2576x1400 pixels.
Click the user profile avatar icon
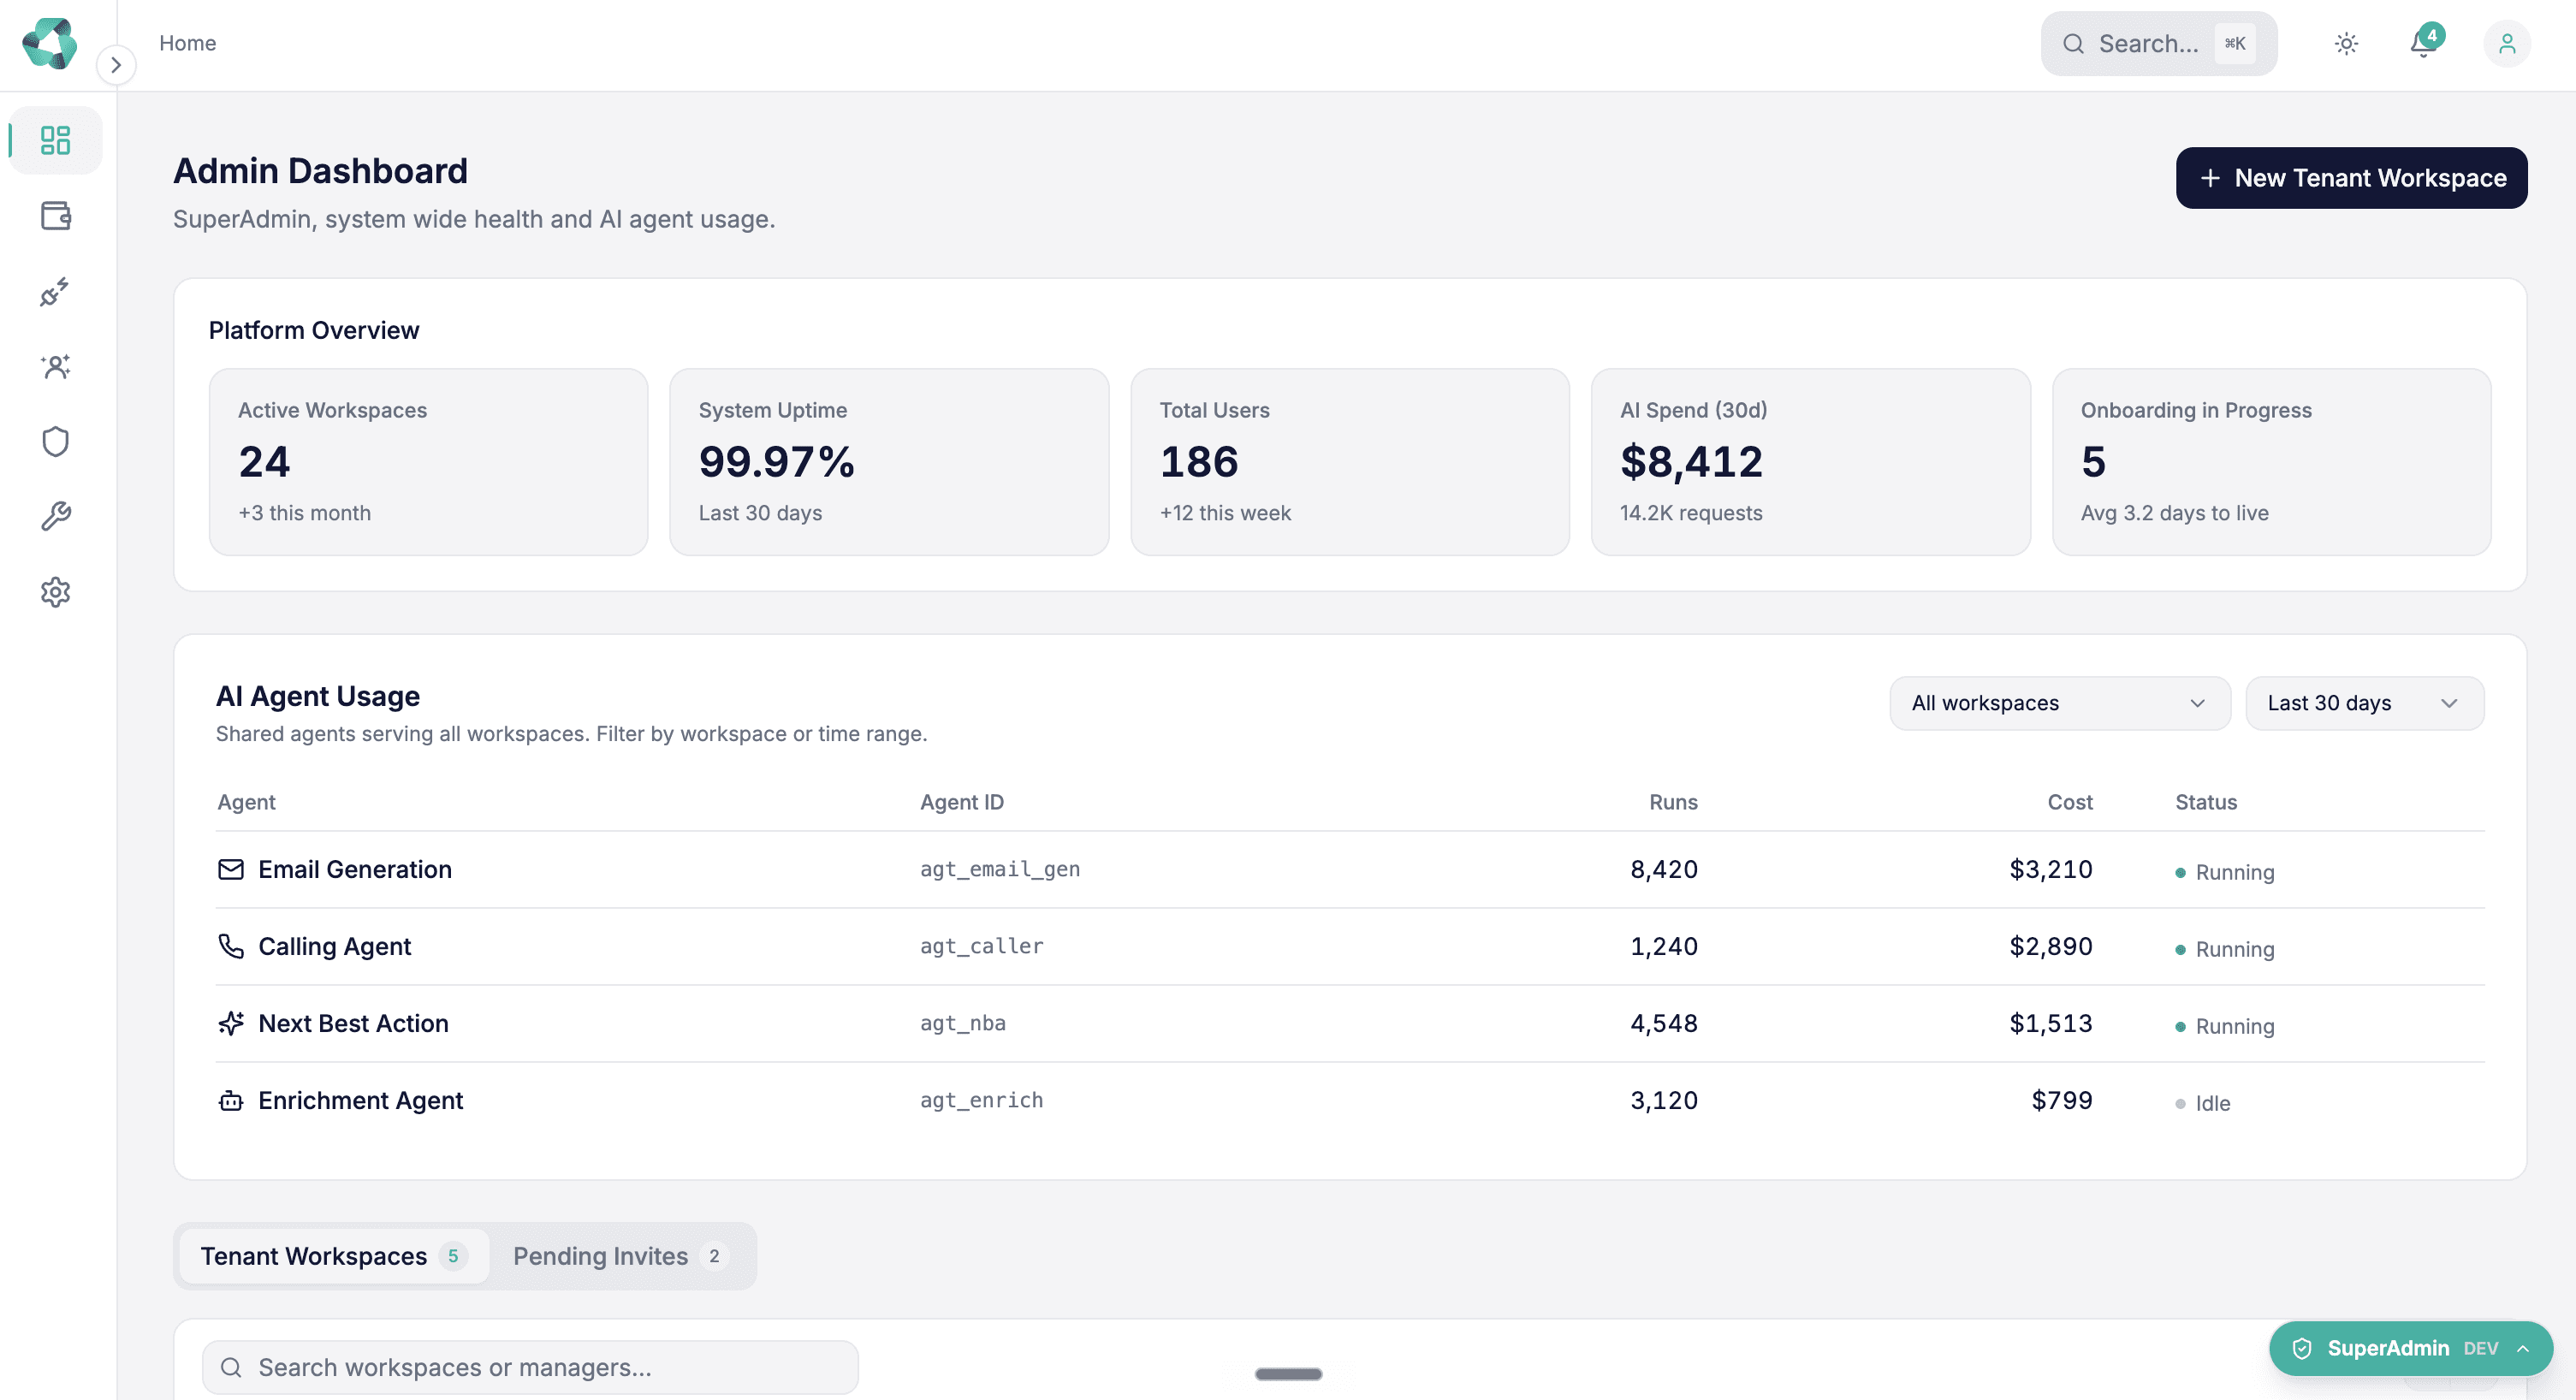[x=2507, y=43]
